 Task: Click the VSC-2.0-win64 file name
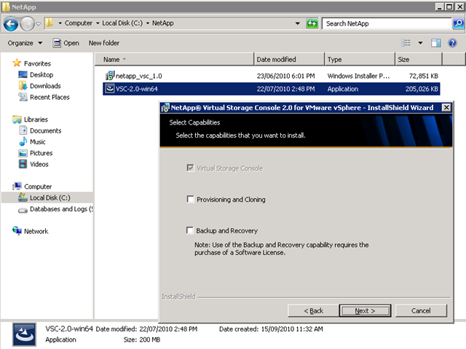pyautogui.click(x=137, y=89)
